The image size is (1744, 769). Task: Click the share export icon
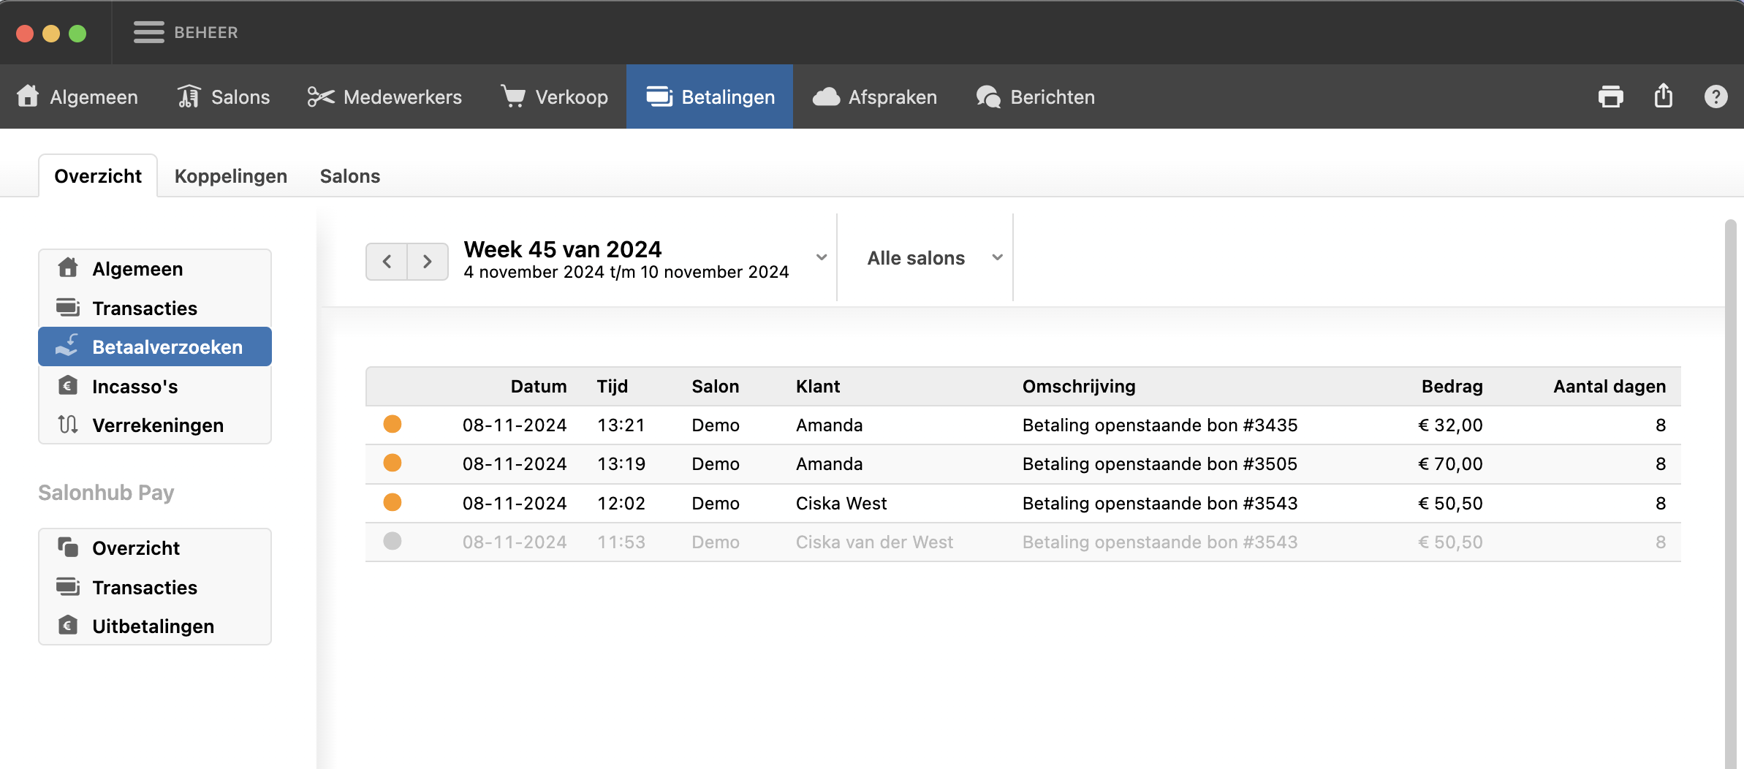click(x=1663, y=96)
